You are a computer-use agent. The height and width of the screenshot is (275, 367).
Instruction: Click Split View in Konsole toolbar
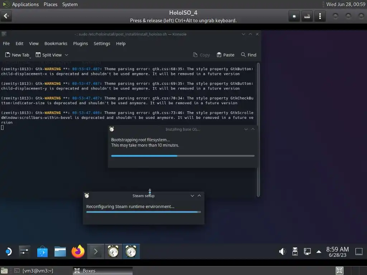tap(49, 55)
